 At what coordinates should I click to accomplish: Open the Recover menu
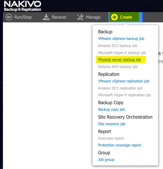pos(59,17)
